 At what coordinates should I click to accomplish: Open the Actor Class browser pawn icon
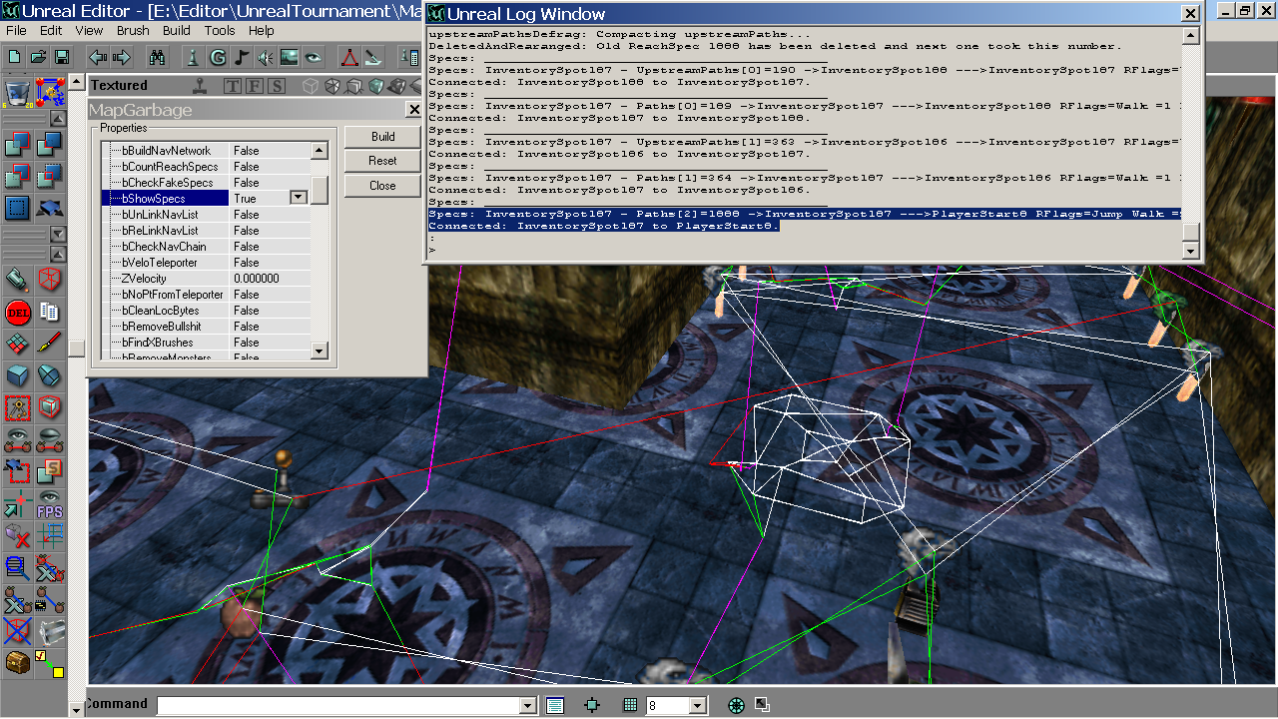pos(195,57)
